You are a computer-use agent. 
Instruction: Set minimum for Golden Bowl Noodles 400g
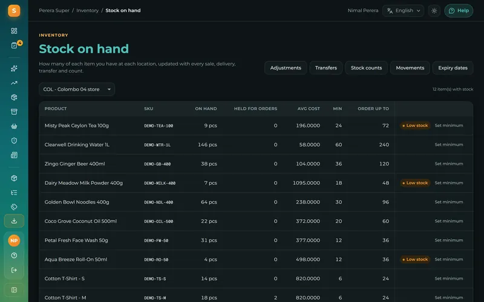tap(449, 202)
